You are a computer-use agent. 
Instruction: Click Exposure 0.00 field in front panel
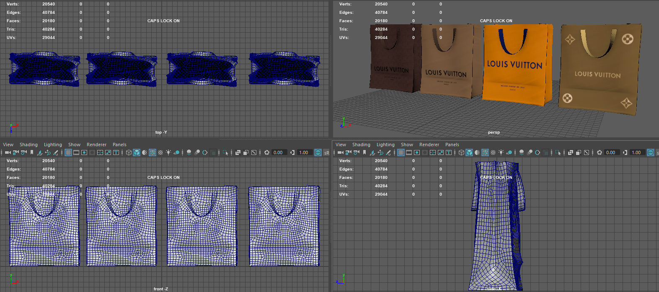[279, 152]
